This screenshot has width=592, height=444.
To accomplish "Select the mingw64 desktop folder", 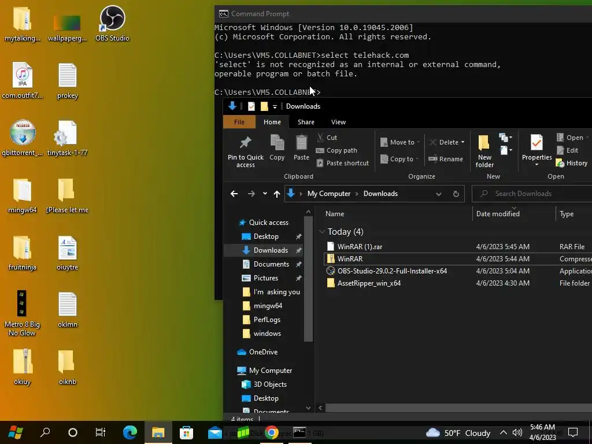I will tap(23, 195).
